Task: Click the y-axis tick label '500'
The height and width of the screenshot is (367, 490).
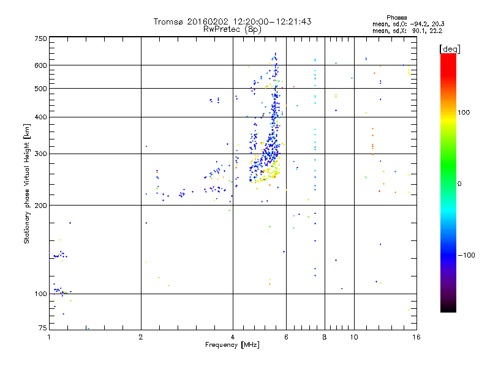Action: tap(40, 89)
